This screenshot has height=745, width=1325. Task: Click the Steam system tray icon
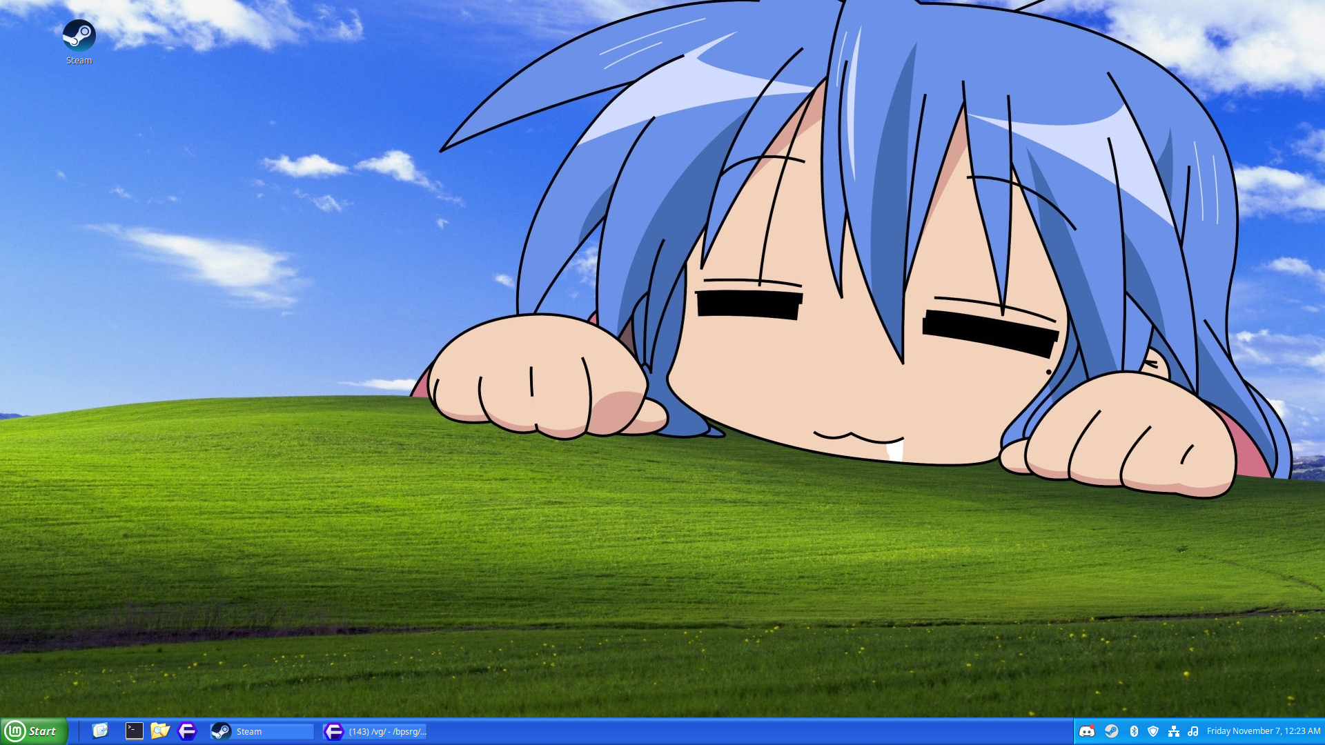click(1111, 731)
